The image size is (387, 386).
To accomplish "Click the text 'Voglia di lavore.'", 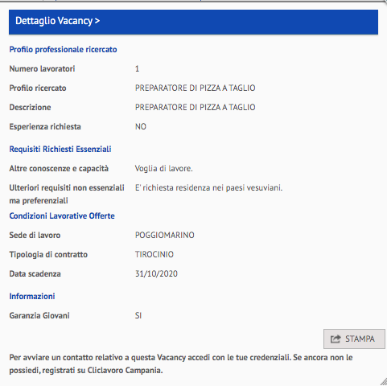I will pyautogui.click(x=163, y=169).
